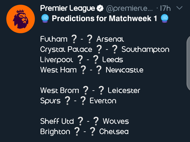Click the Leicester team name

tap(124, 91)
